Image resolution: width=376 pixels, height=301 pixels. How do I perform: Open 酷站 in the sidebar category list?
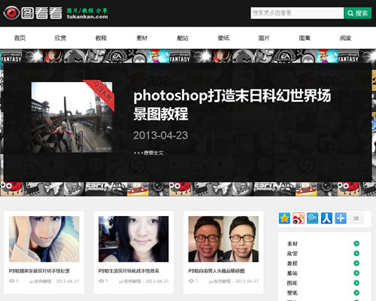pyautogui.click(x=293, y=273)
